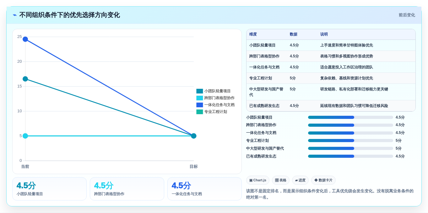
Task: Click the 维度 table column header
Action: [x=253, y=34]
